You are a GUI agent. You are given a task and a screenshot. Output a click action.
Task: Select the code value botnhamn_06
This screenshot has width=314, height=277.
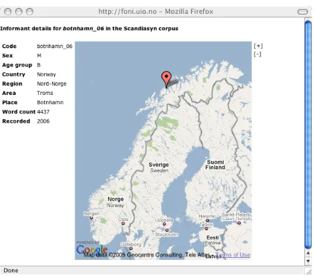point(55,46)
